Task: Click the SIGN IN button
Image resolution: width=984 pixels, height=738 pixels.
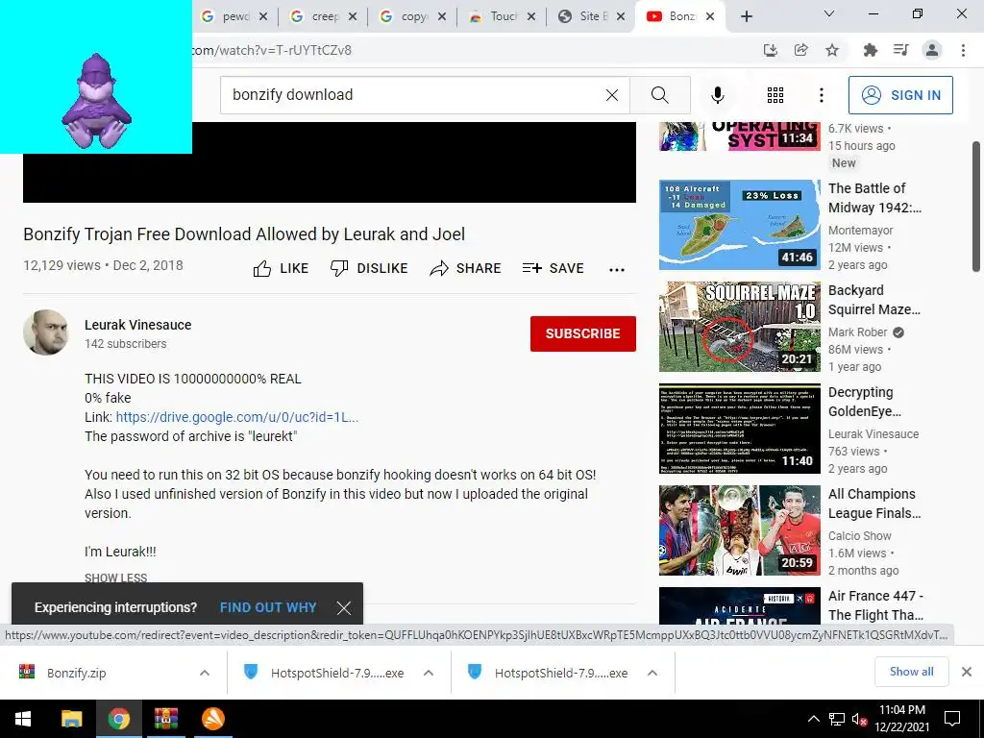Action: 900,95
